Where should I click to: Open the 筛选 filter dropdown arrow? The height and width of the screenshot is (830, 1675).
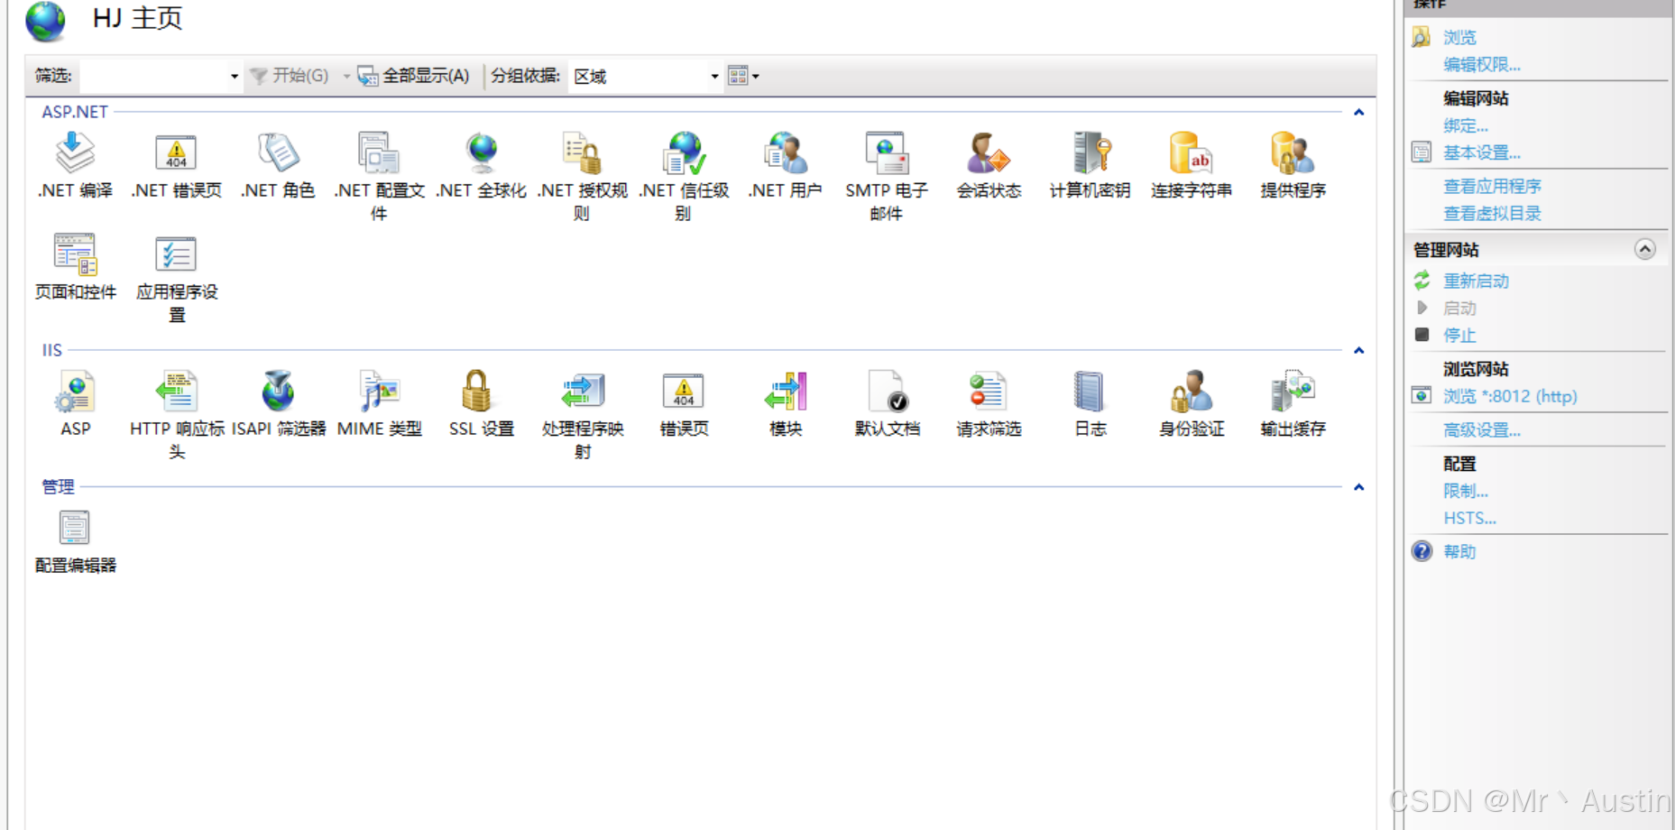pos(235,77)
